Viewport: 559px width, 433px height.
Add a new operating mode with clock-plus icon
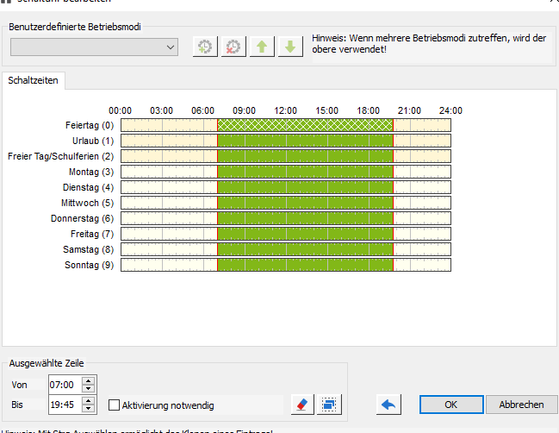(x=205, y=47)
